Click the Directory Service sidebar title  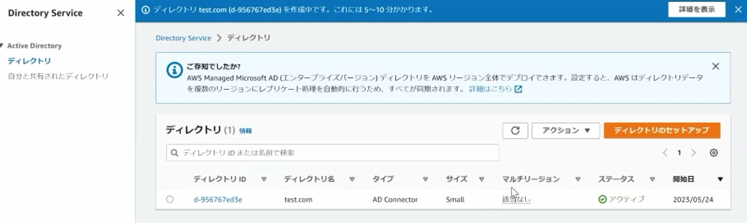pos(45,13)
